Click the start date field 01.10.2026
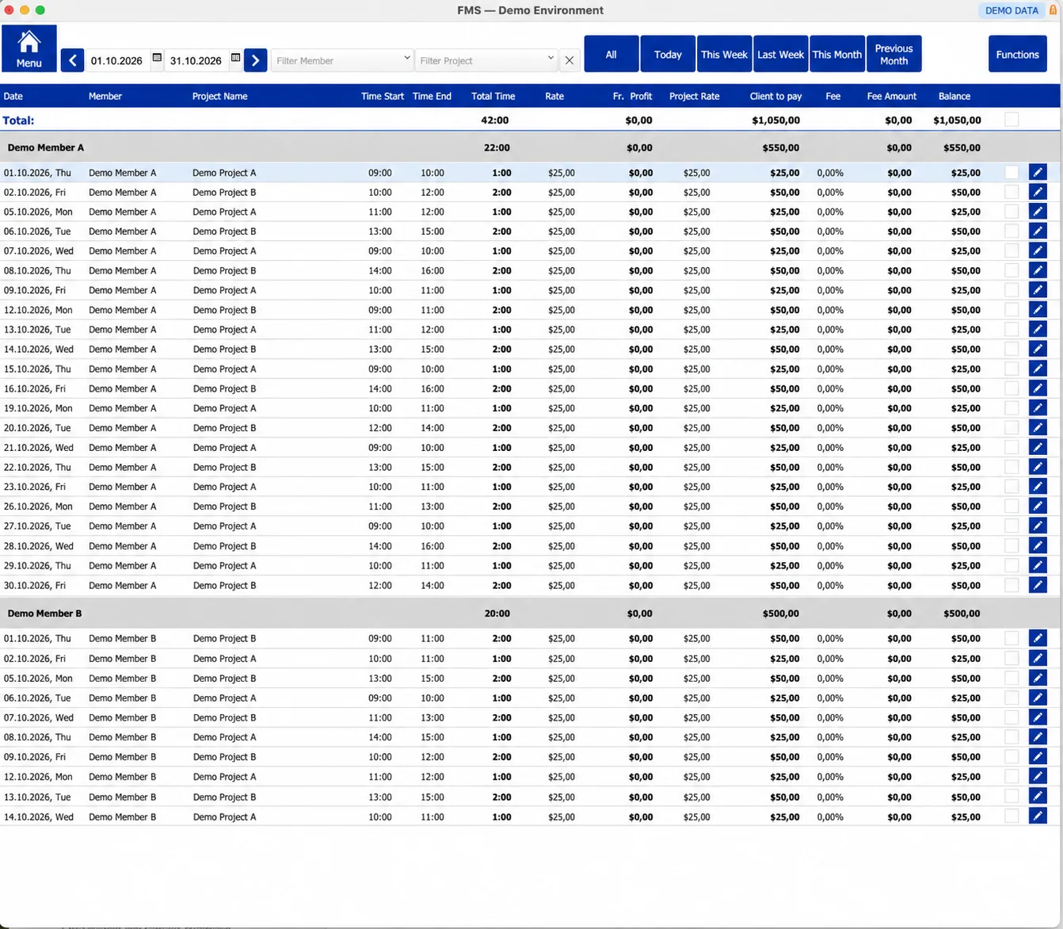This screenshot has width=1063, height=929. pos(117,60)
